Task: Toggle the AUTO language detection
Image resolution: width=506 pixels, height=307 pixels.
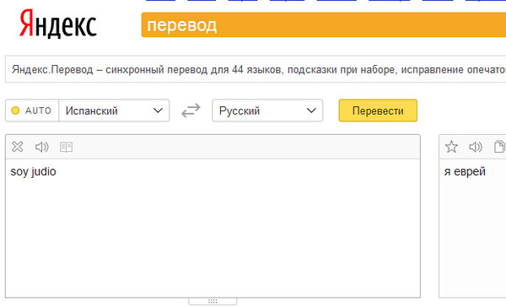Action: pyautogui.click(x=32, y=110)
